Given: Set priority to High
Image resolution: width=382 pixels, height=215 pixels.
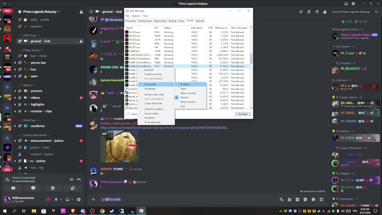Looking at the screenshot, I should (190, 89).
